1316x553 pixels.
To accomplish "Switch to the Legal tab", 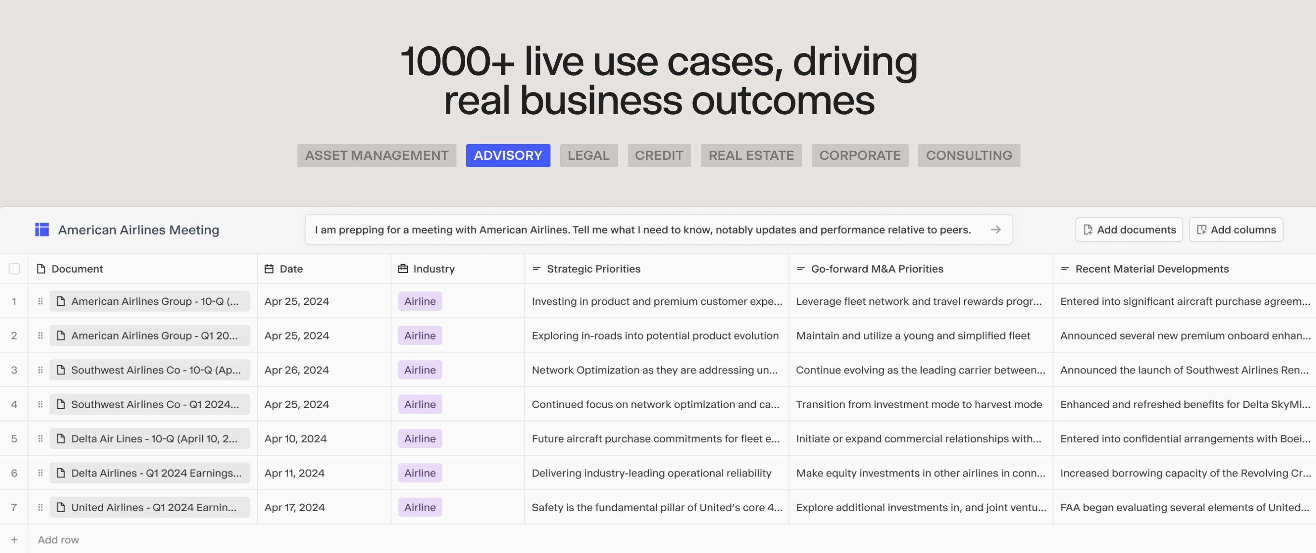I will (x=589, y=155).
